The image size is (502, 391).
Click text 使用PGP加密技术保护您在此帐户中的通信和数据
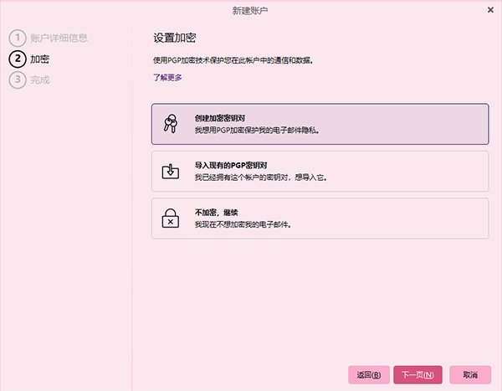point(233,60)
